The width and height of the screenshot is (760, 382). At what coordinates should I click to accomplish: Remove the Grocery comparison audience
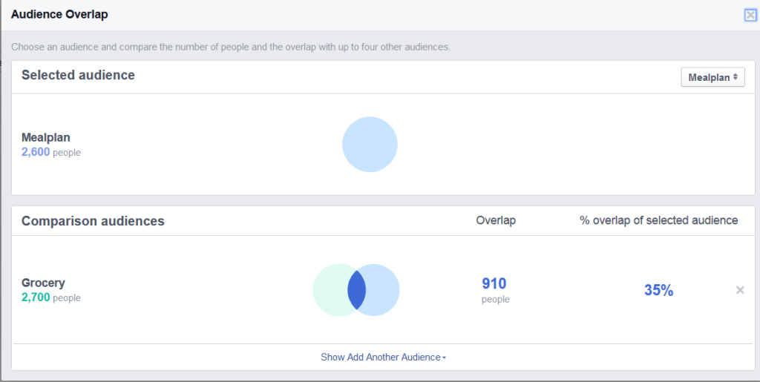coord(740,290)
